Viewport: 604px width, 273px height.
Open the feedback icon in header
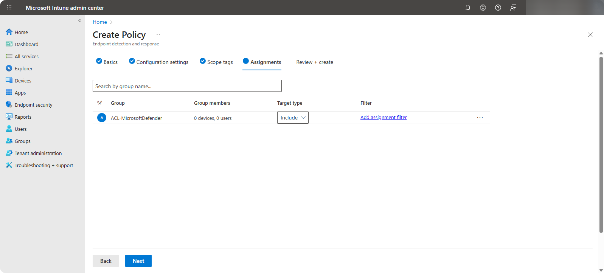pyautogui.click(x=513, y=8)
